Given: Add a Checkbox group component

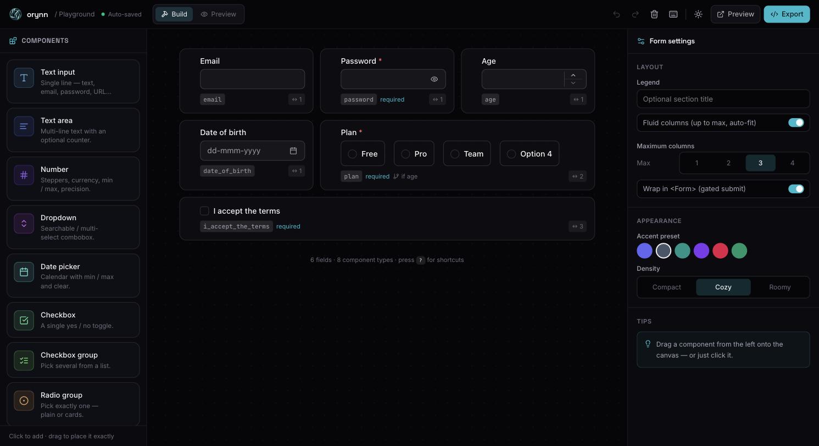Looking at the screenshot, I should [73, 360].
